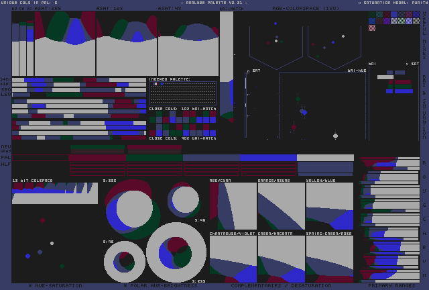Pick the pink-white checkered useful-mix swatch

pos(372,28)
